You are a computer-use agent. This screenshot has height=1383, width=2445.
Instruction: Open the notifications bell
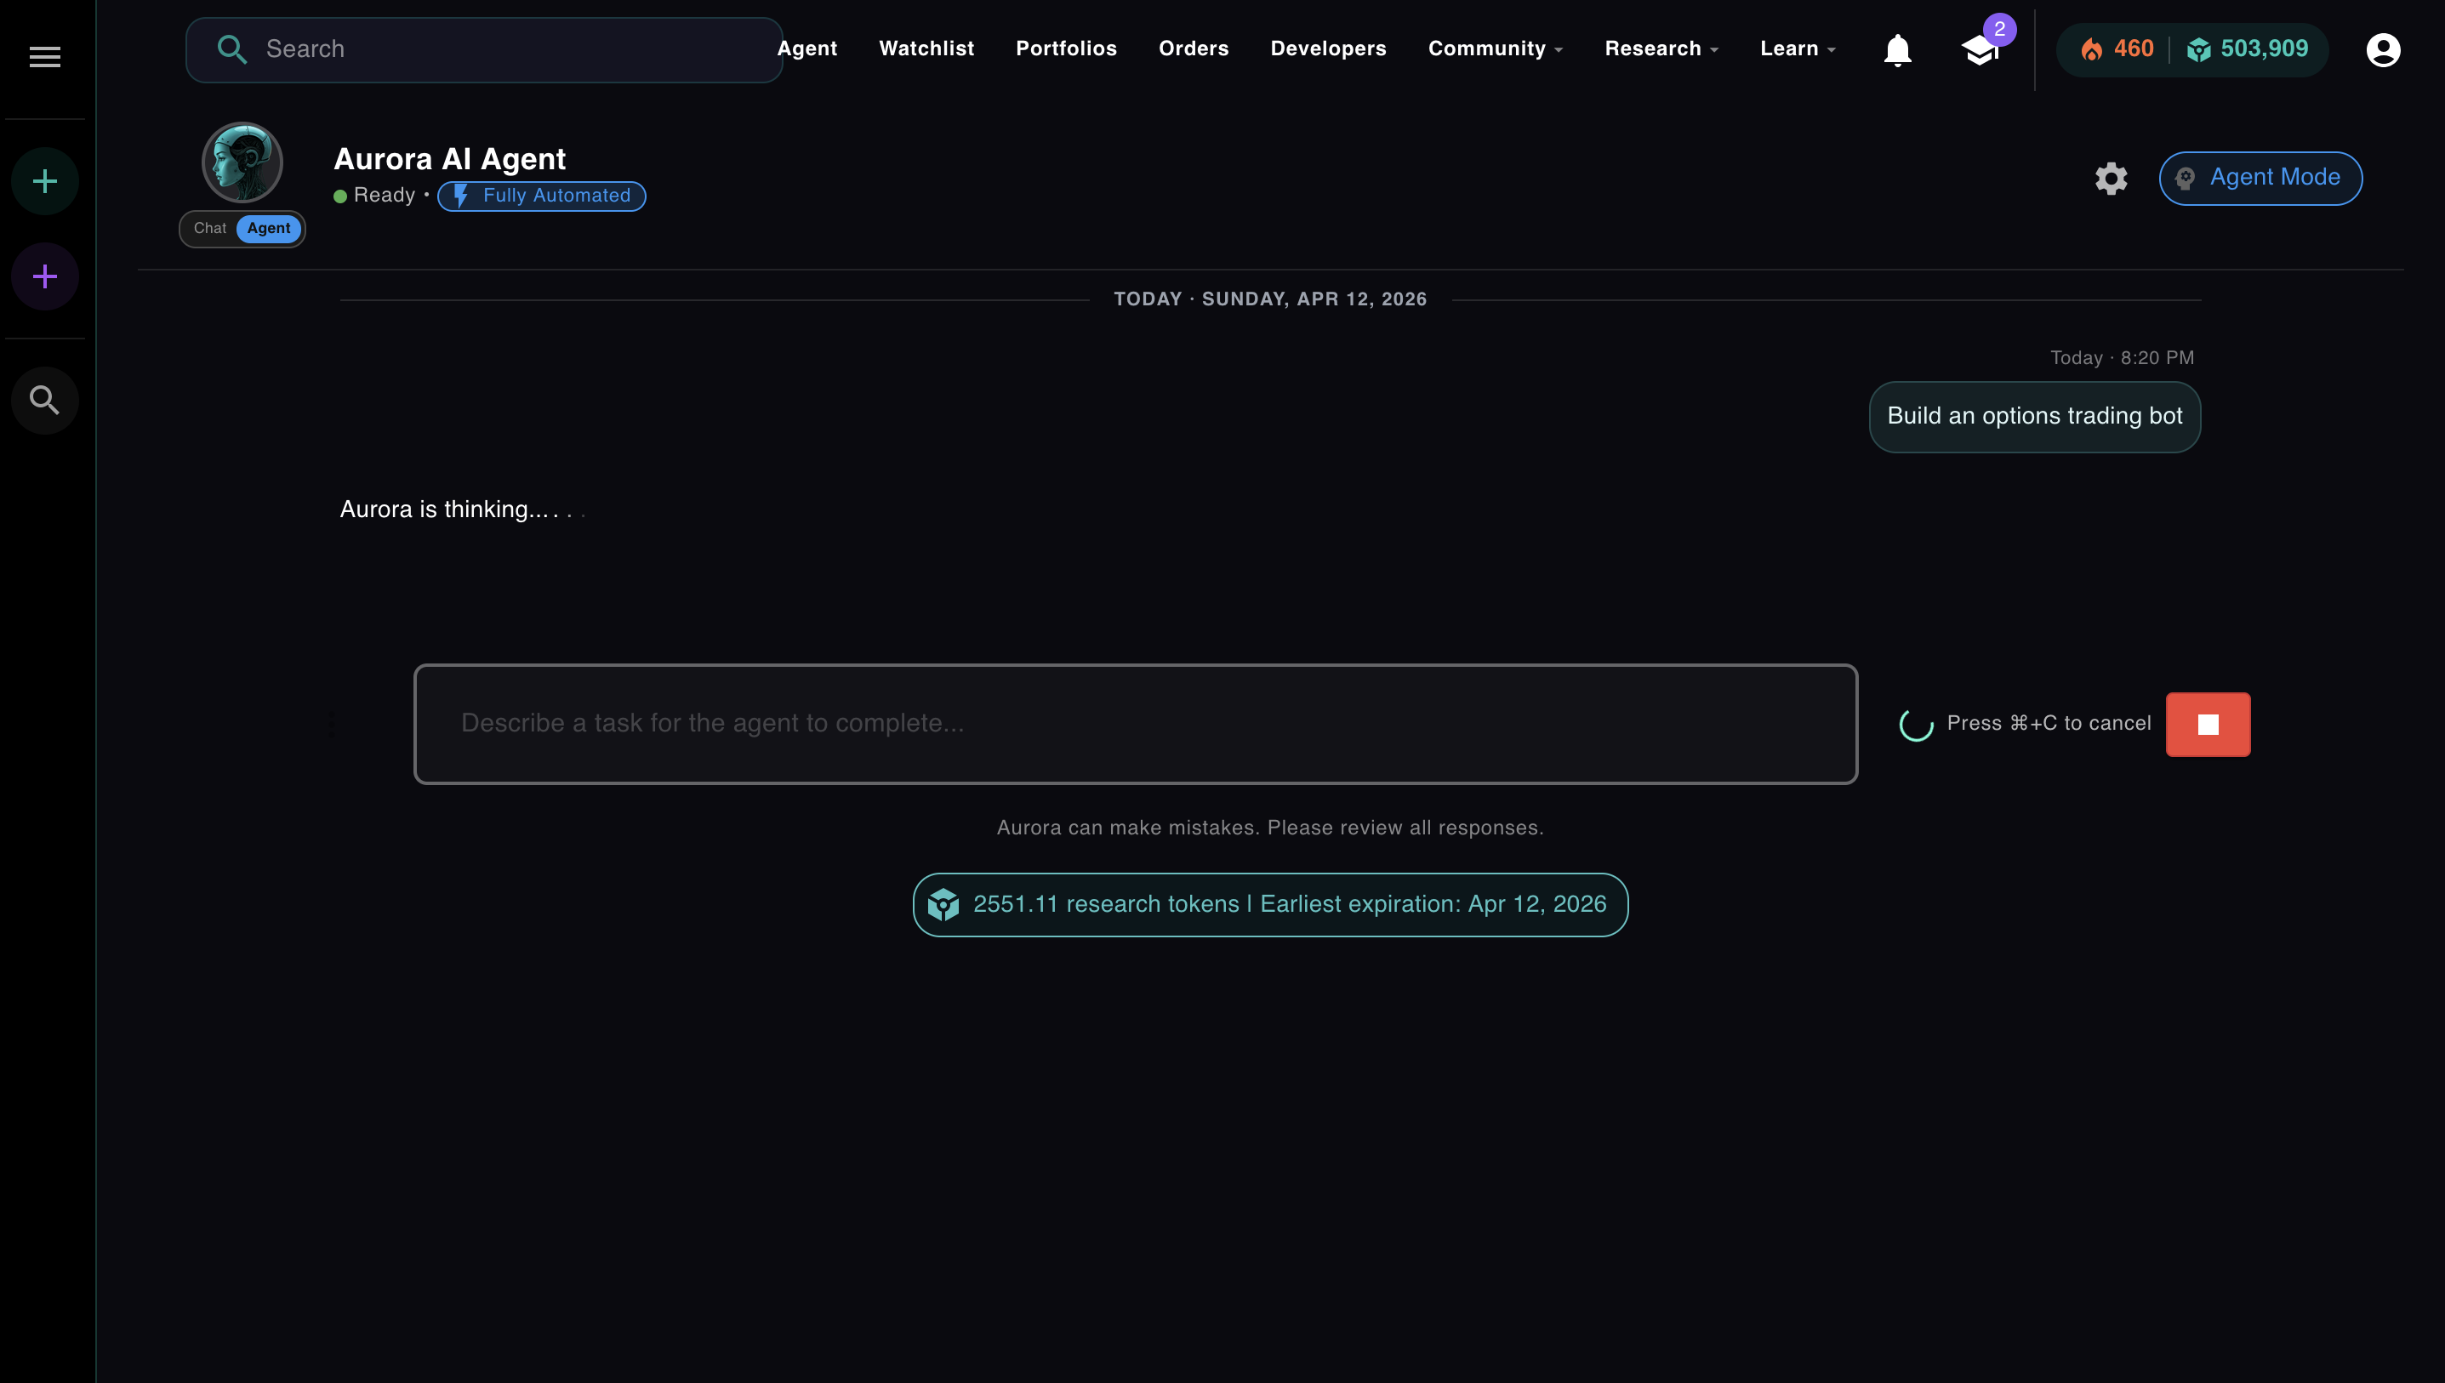pos(1896,49)
